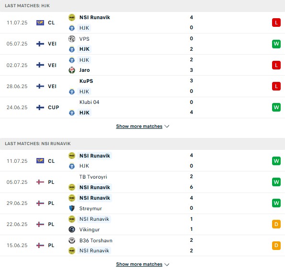Click the Faroe Islands flag for 29.06.25 match
Image resolution: width=285 pixels, height=272 pixels.
[x=40, y=203]
